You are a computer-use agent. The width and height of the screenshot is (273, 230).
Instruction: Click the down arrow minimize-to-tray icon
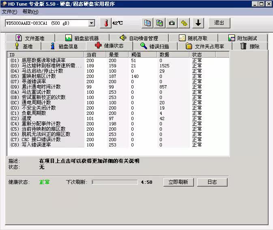point(198,23)
